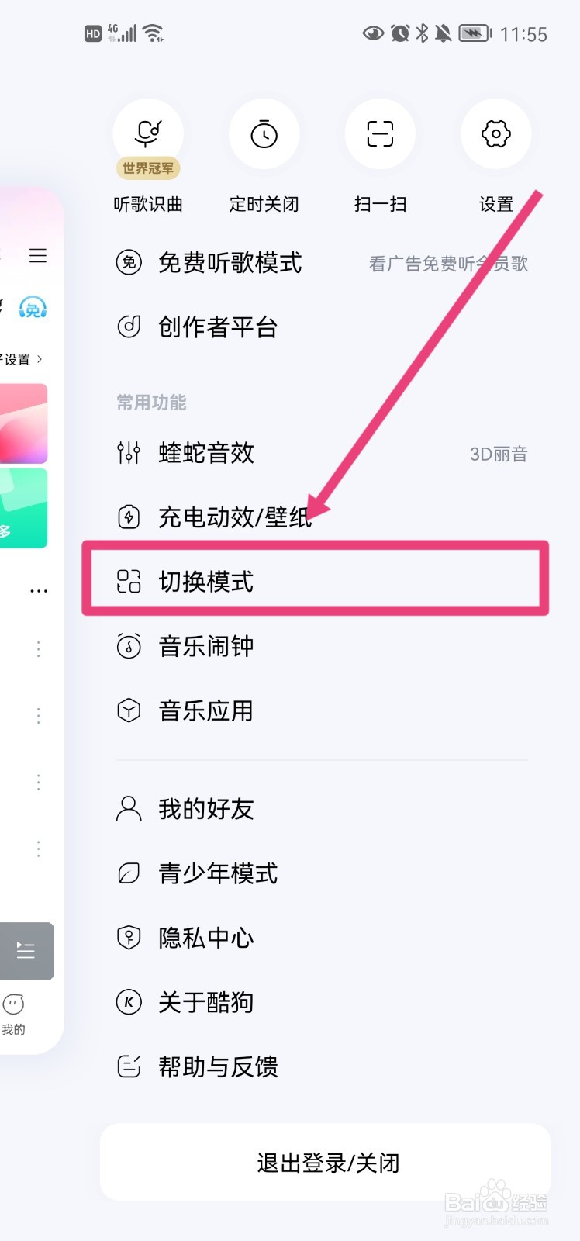Screen dimensions: 580x1241
Task: Open the playlist queue icon on left panel
Action: [26, 950]
